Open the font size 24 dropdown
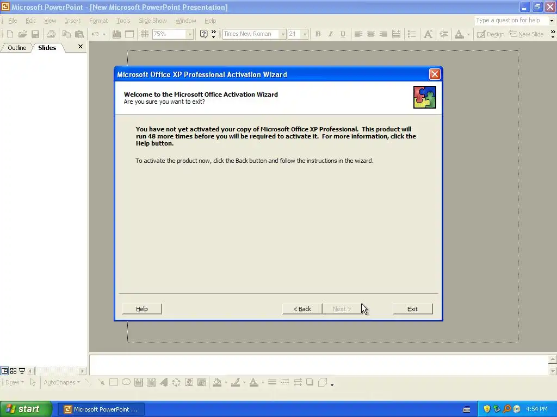 click(305, 34)
